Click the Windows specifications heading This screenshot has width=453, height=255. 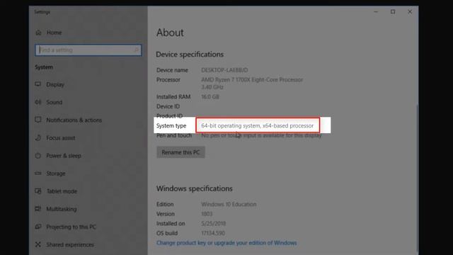(195, 188)
